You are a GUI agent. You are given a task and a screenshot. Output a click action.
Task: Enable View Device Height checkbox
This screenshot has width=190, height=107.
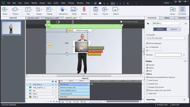121,22
